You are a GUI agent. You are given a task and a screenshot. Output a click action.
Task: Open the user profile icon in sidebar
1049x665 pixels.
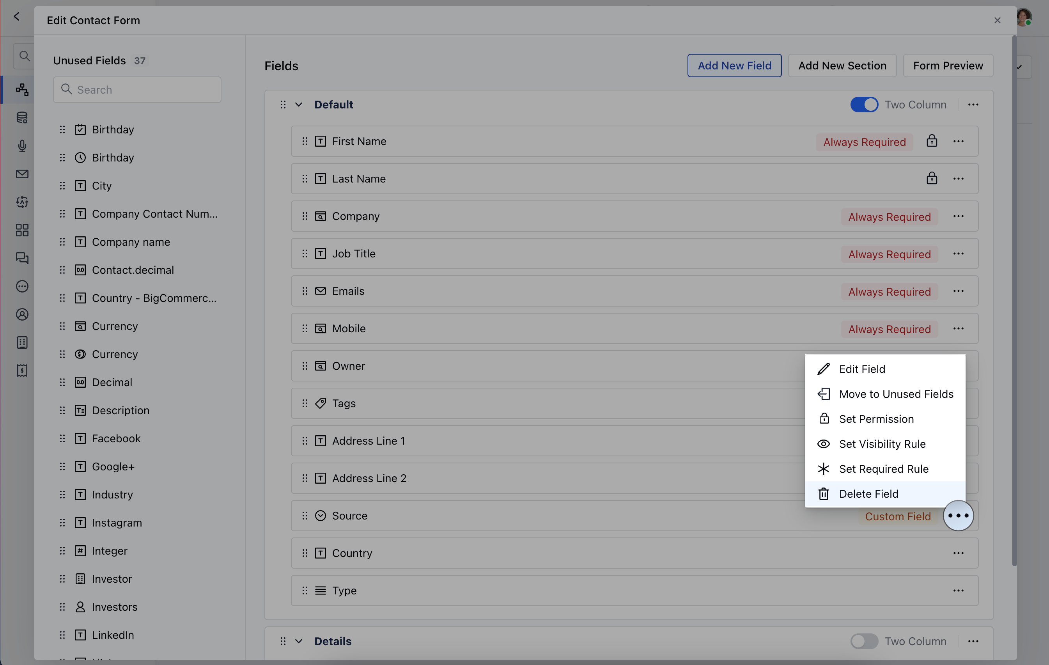[x=22, y=314]
